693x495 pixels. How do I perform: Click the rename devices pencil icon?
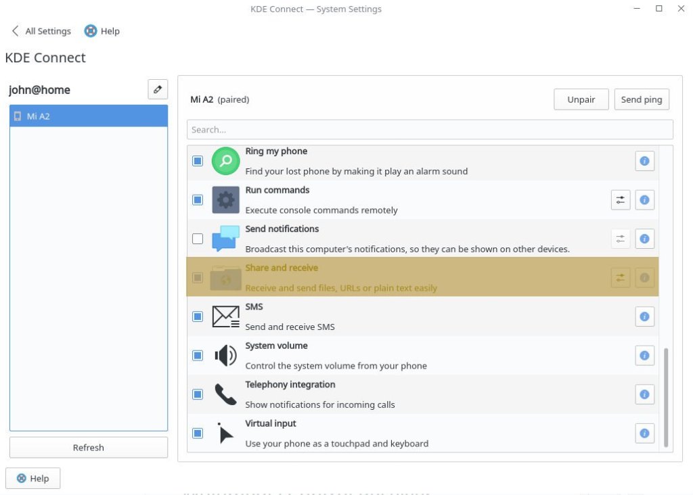coord(157,89)
